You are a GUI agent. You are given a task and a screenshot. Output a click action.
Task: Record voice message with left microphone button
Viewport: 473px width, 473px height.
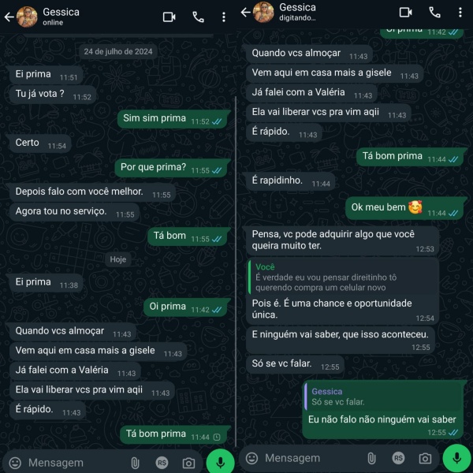pyautogui.click(x=221, y=462)
